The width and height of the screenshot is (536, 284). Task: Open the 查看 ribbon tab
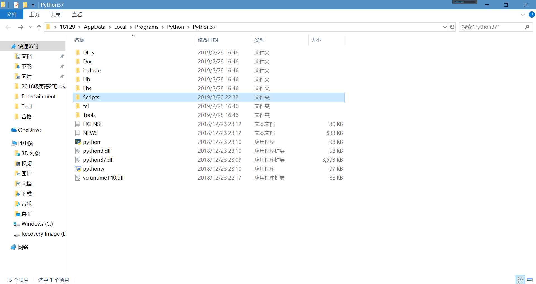[x=77, y=15]
